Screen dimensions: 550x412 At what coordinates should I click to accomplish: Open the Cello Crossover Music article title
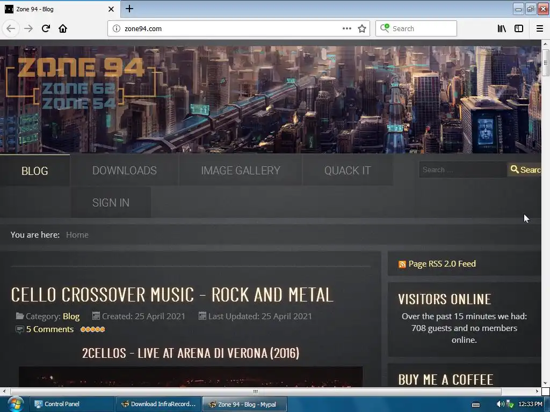tap(172, 295)
